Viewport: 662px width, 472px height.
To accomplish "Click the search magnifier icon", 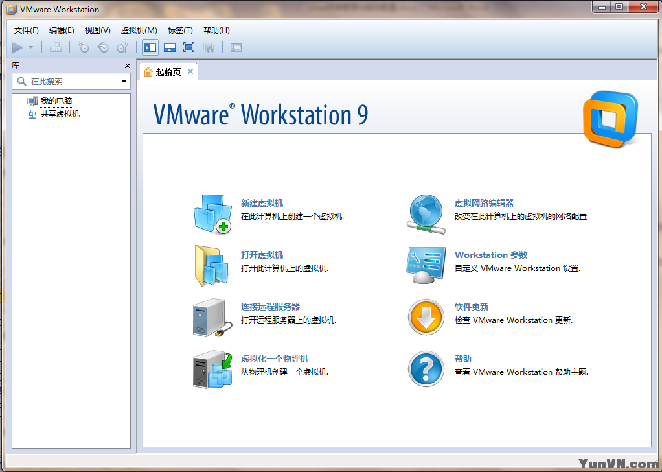I will click(x=21, y=81).
